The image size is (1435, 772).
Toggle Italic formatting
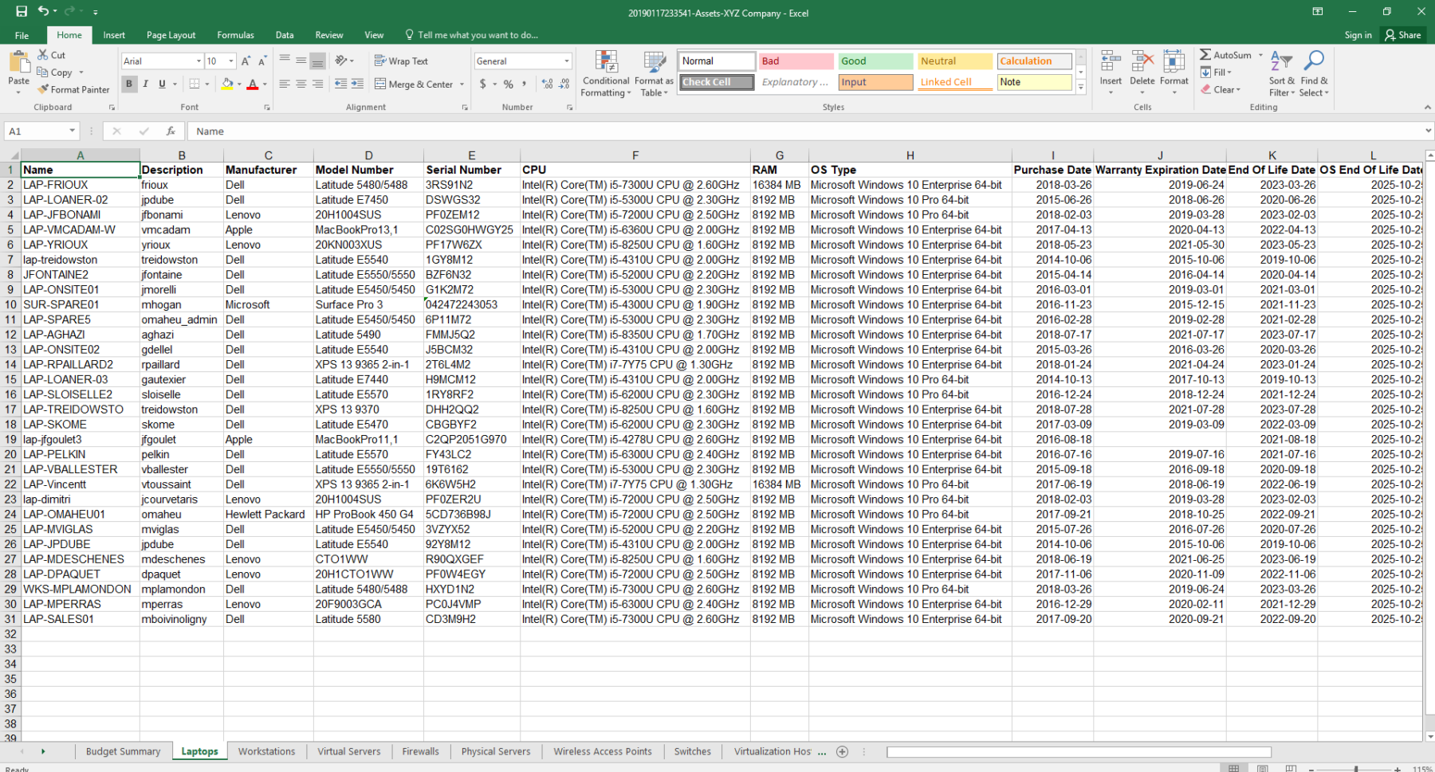pos(145,84)
